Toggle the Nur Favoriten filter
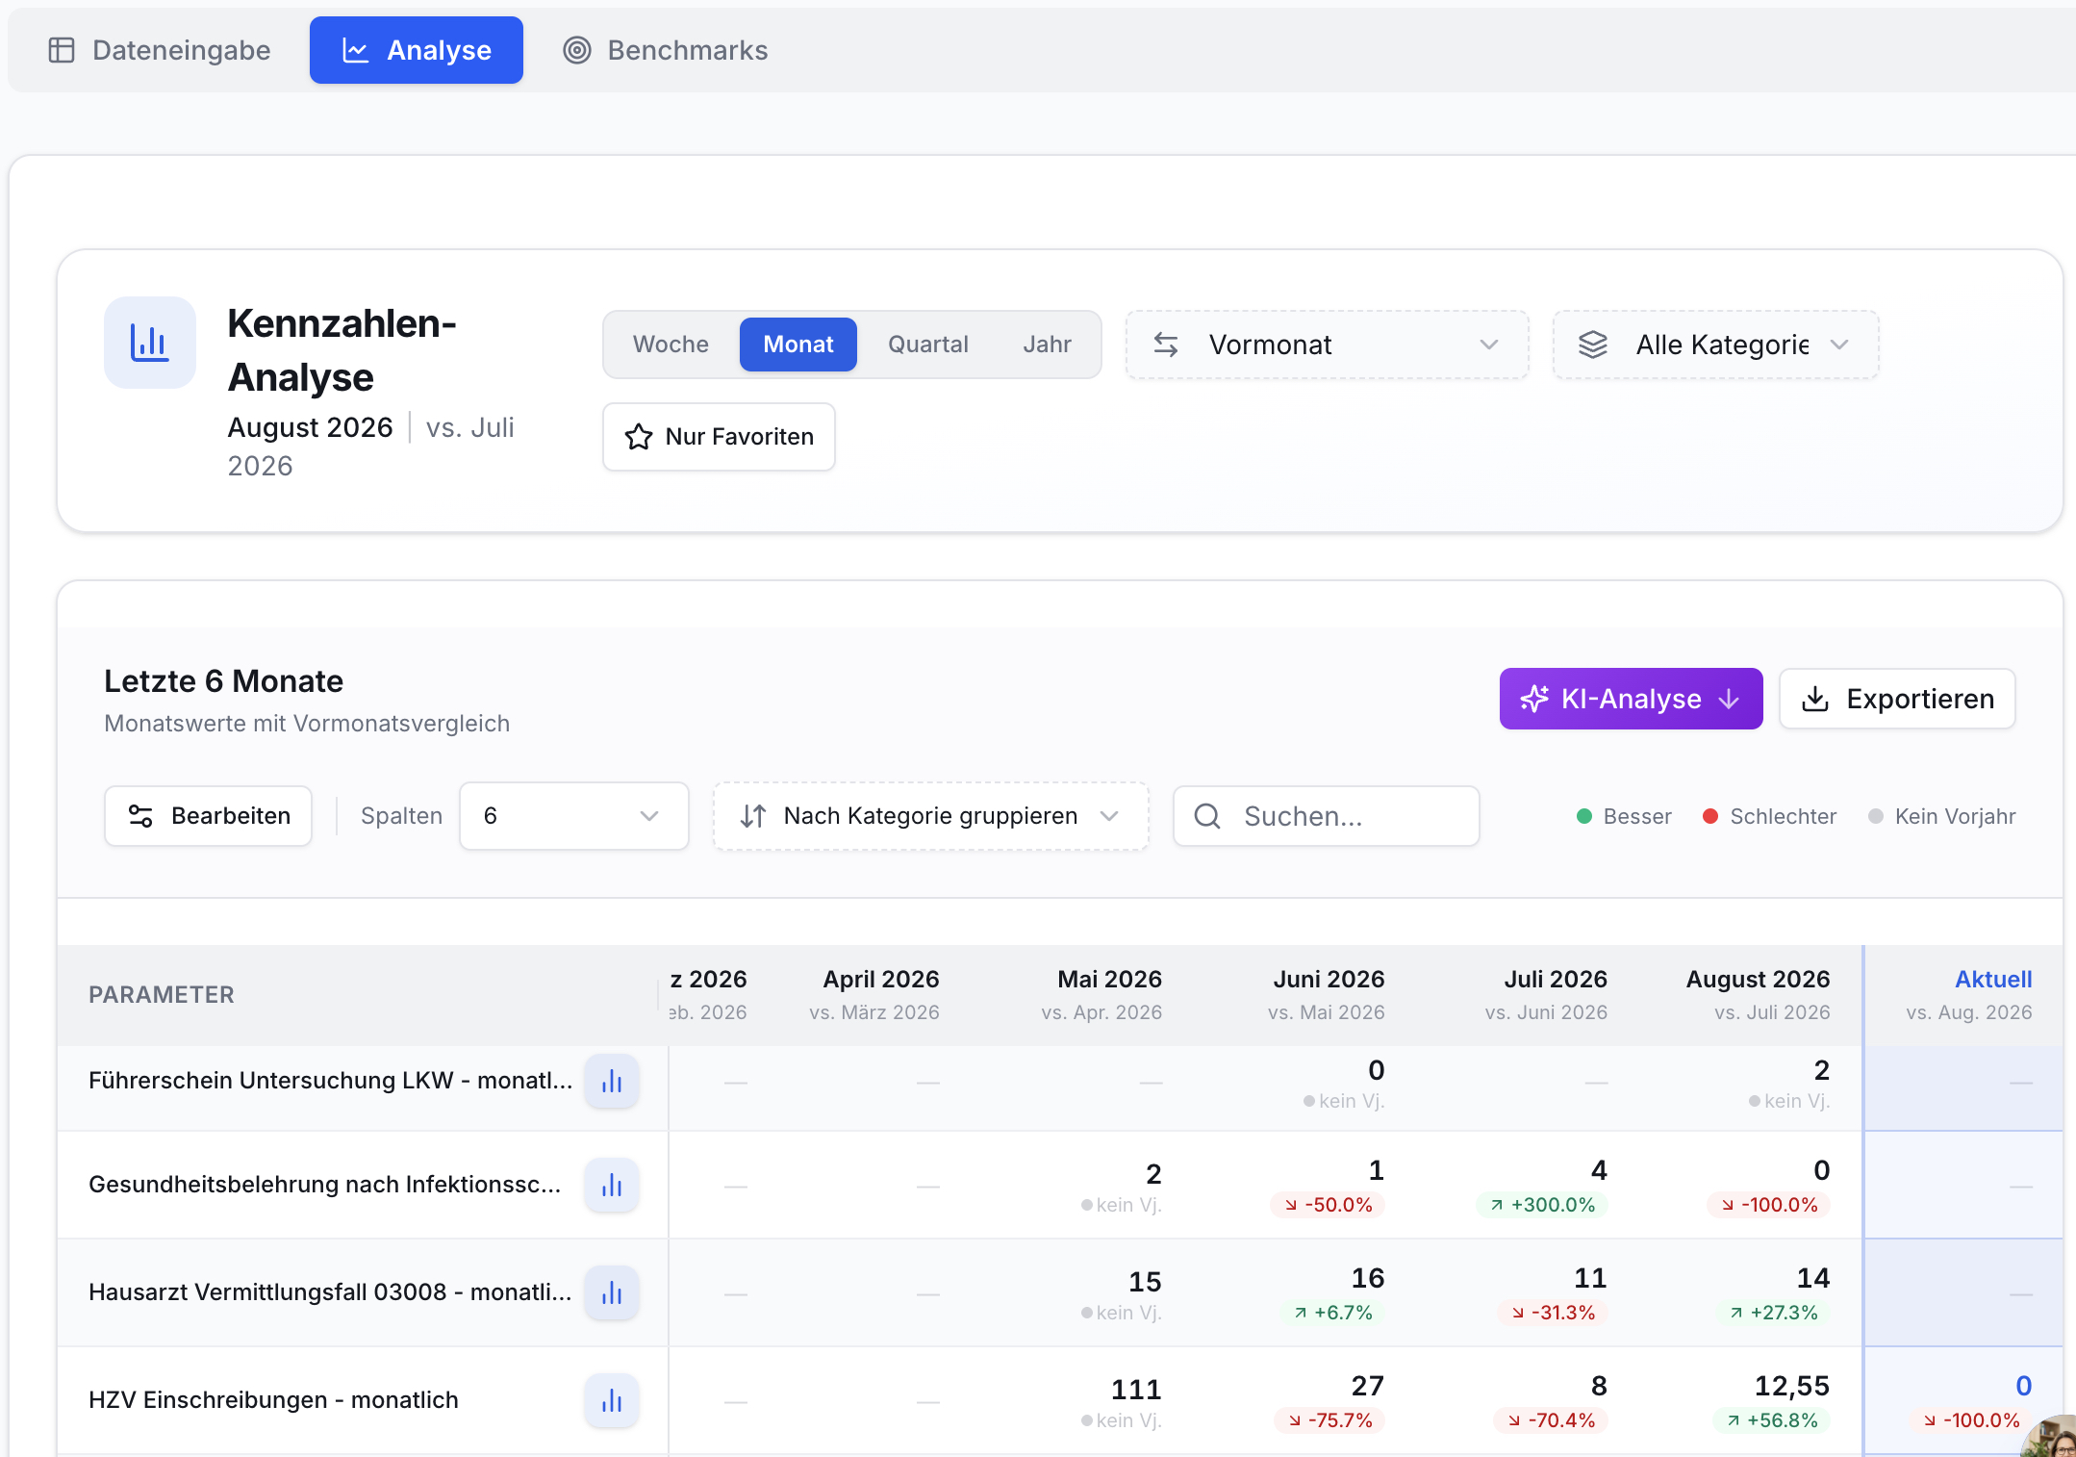Viewport: 2076px width, 1457px height. (x=719, y=437)
